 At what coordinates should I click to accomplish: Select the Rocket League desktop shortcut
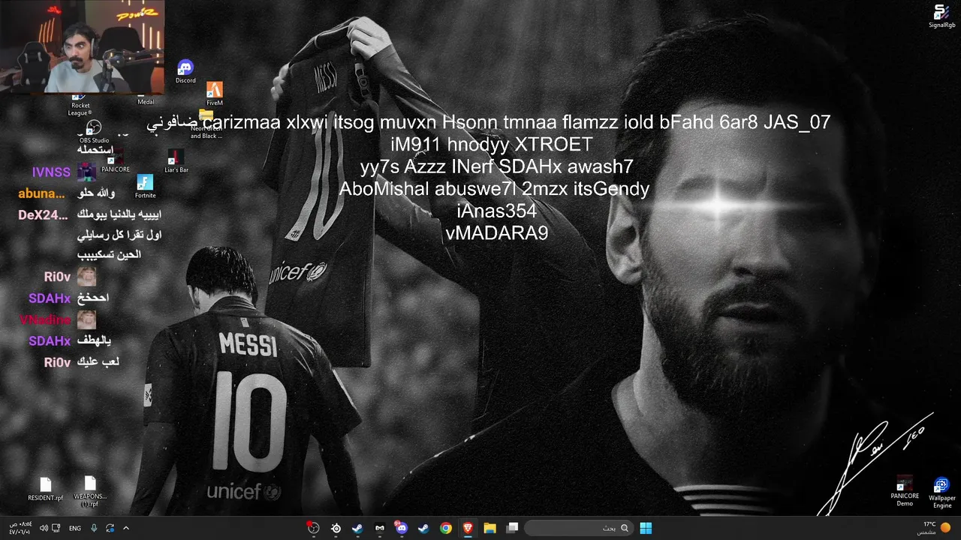click(x=80, y=105)
